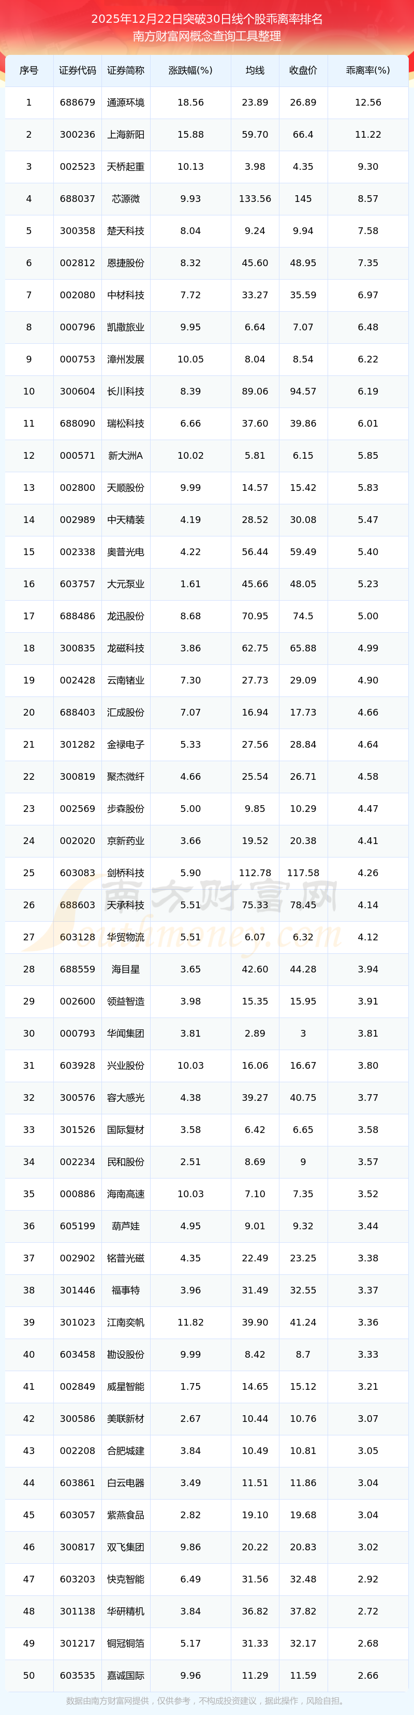Image resolution: width=414 pixels, height=1715 pixels.
Task: Click stock name 葫芦娃
Action: [x=126, y=1226]
